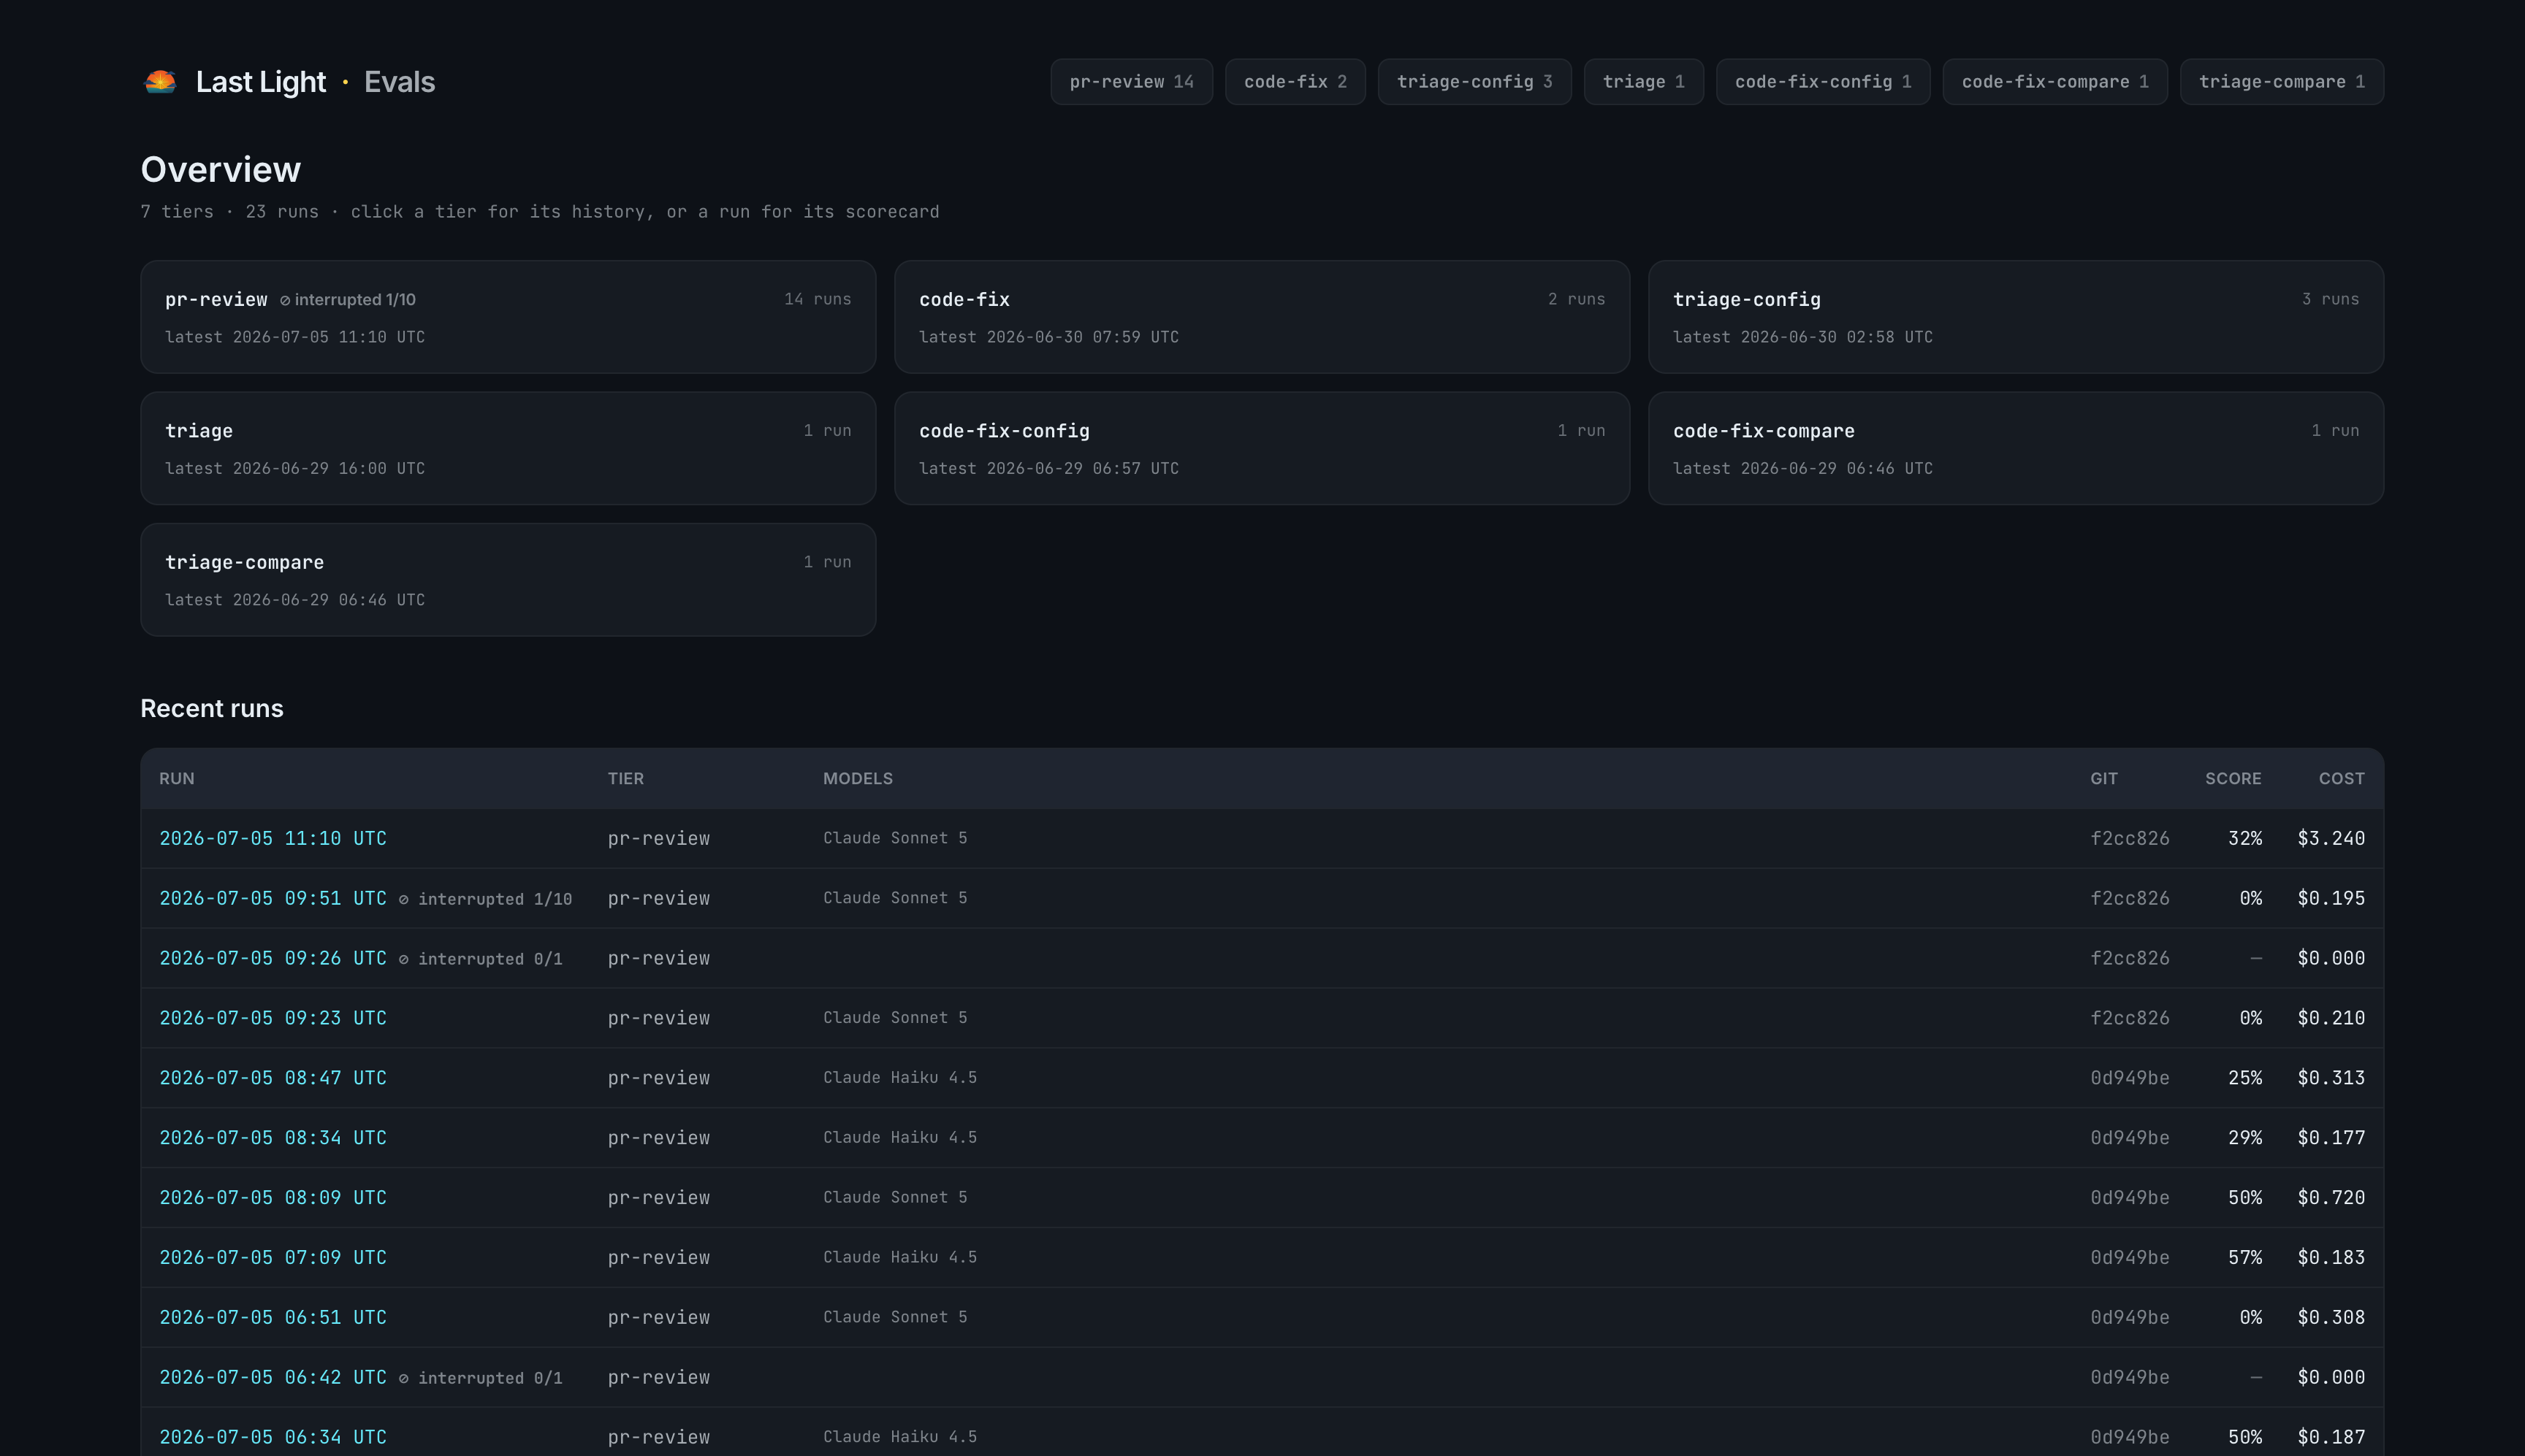Open the triage-compare tier card

tap(509, 580)
